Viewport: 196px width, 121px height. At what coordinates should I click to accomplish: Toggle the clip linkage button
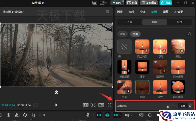click(x=116, y=115)
